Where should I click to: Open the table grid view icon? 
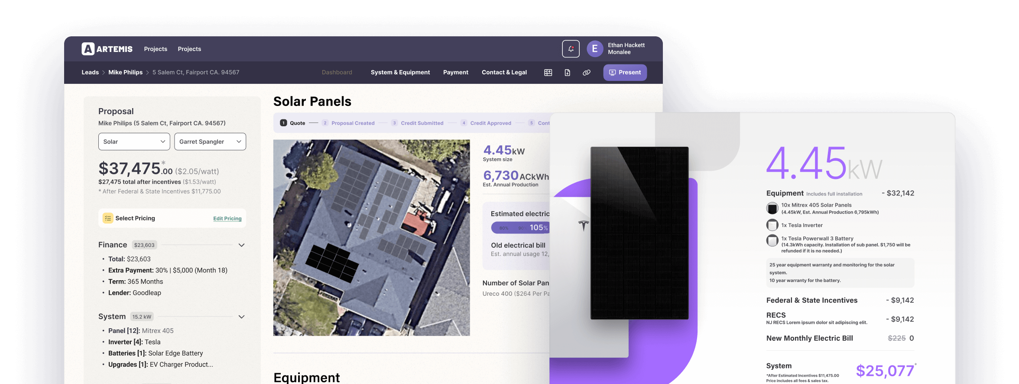pos(548,73)
